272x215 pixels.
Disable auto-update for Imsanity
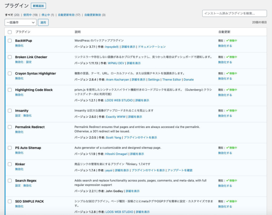225,116
